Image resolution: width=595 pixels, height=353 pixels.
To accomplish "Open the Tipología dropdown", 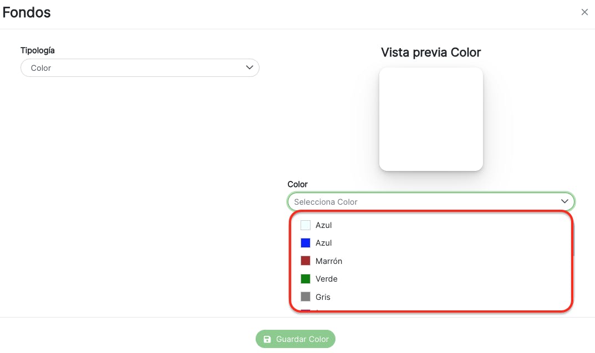I will [x=140, y=68].
